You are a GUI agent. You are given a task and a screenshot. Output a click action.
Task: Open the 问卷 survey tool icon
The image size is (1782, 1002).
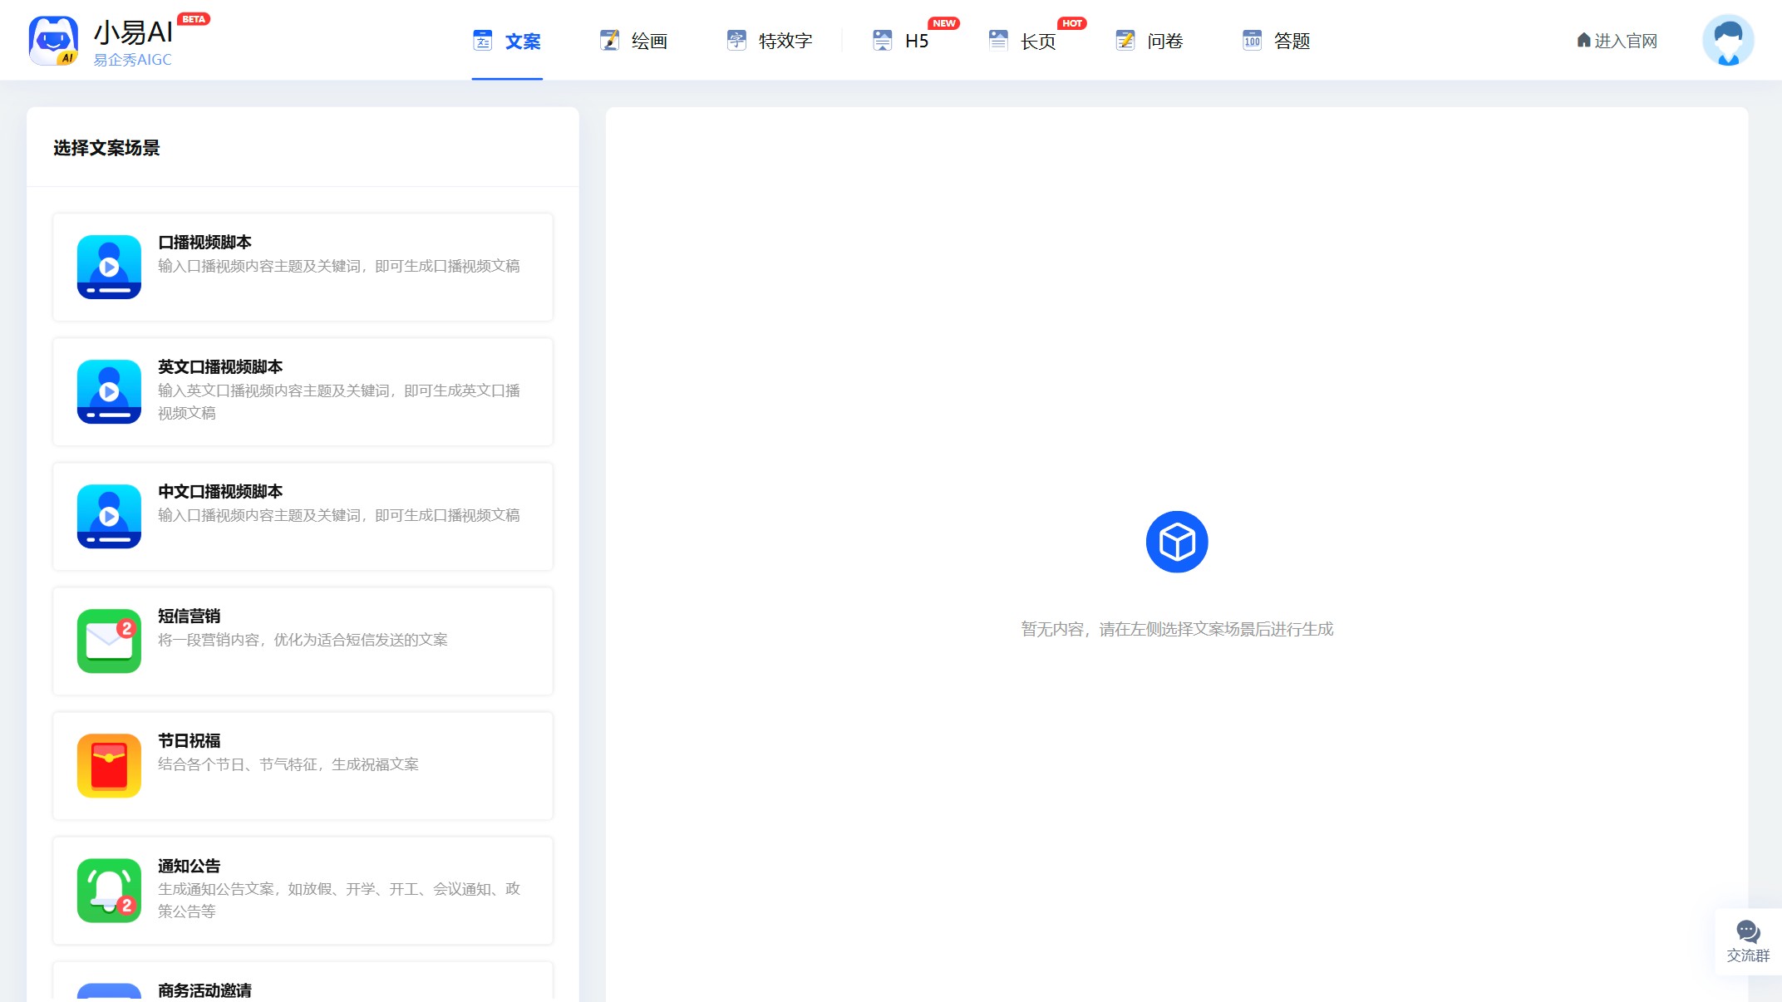(1125, 40)
